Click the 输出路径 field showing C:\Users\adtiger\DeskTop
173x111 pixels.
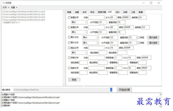tap(62, 90)
